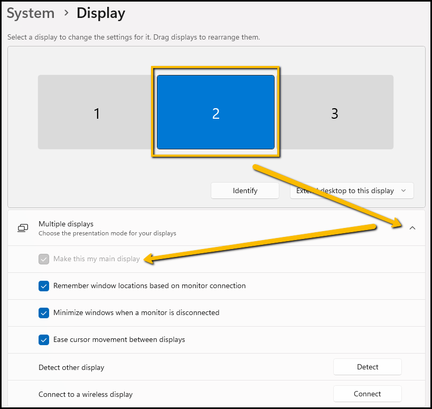This screenshot has width=432, height=409.
Task: Click Detect to find other displays
Action: (368, 367)
